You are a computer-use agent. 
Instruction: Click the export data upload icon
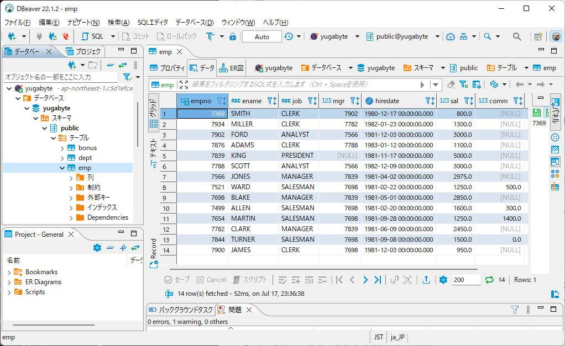tap(426, 279)
